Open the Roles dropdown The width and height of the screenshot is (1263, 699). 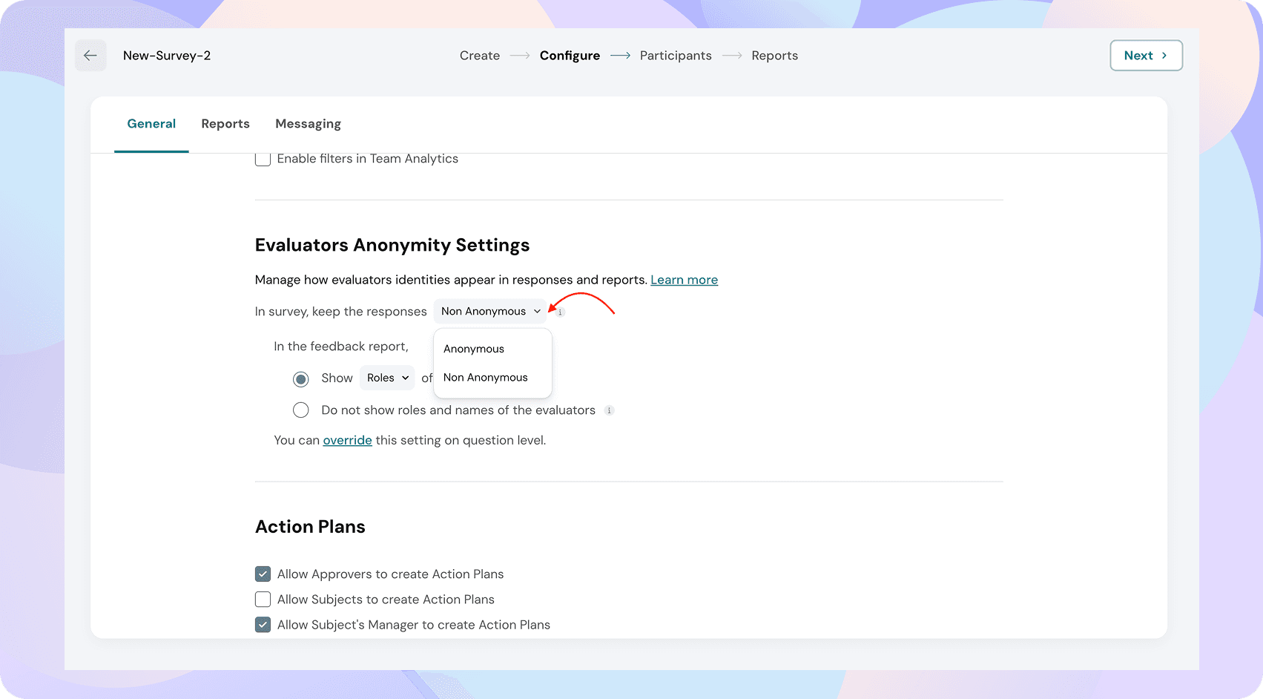coord(387,378)
